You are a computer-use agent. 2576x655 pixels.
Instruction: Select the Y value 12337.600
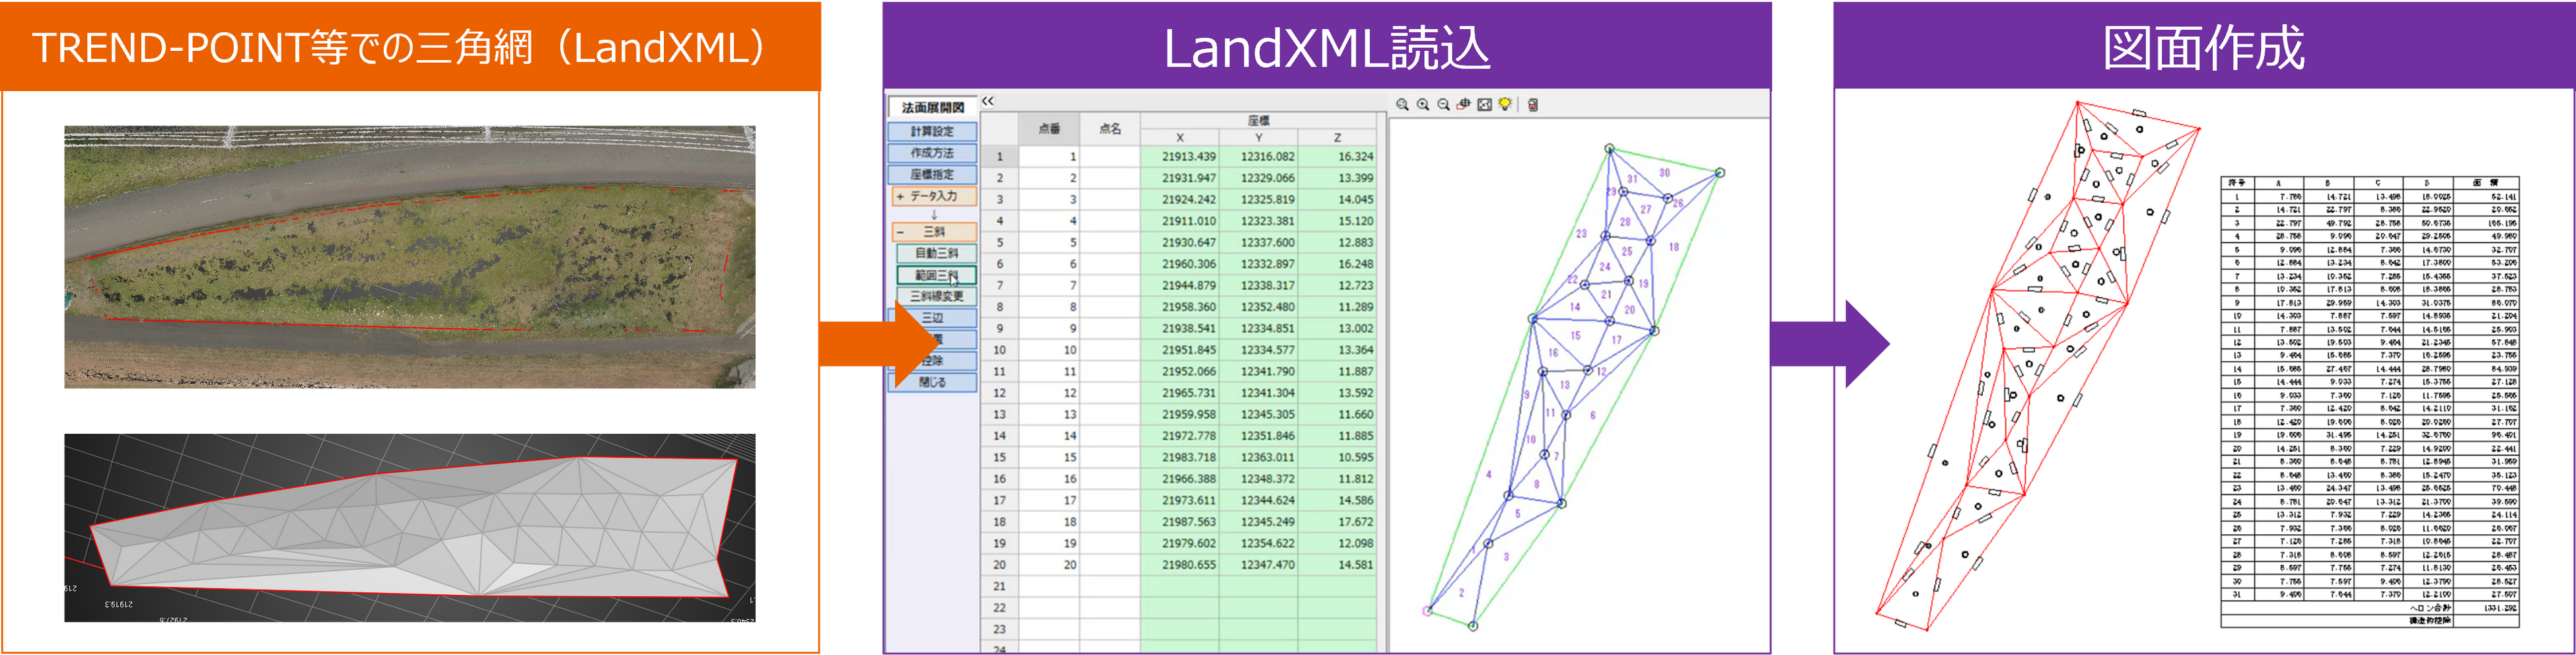tap(1259, 243)
